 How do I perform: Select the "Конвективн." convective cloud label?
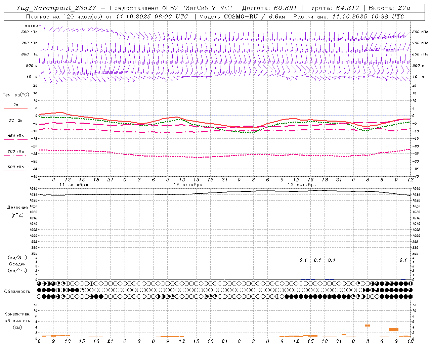click(x=17, y=314)
